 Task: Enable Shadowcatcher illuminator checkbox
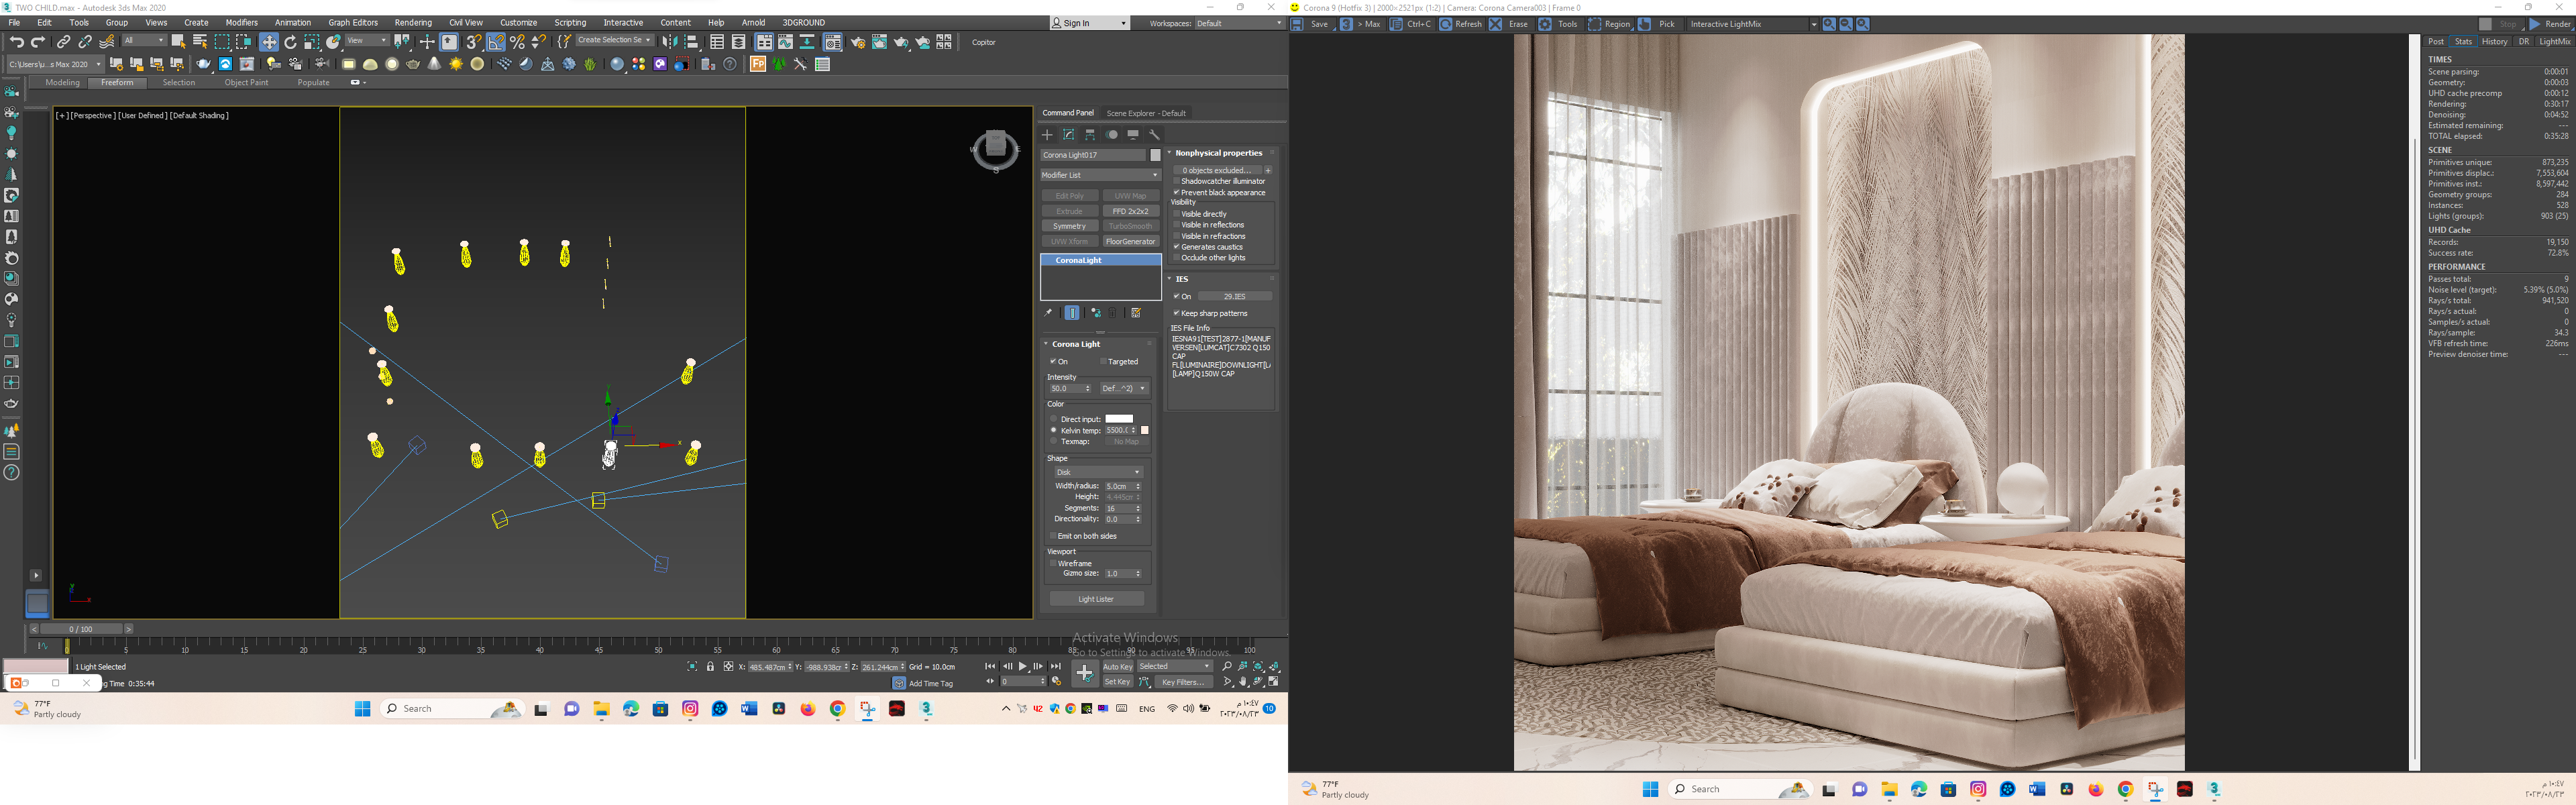pos(1177,181)
